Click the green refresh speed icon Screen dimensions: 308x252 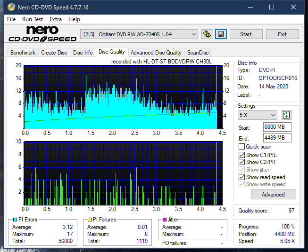pos(286,115)
